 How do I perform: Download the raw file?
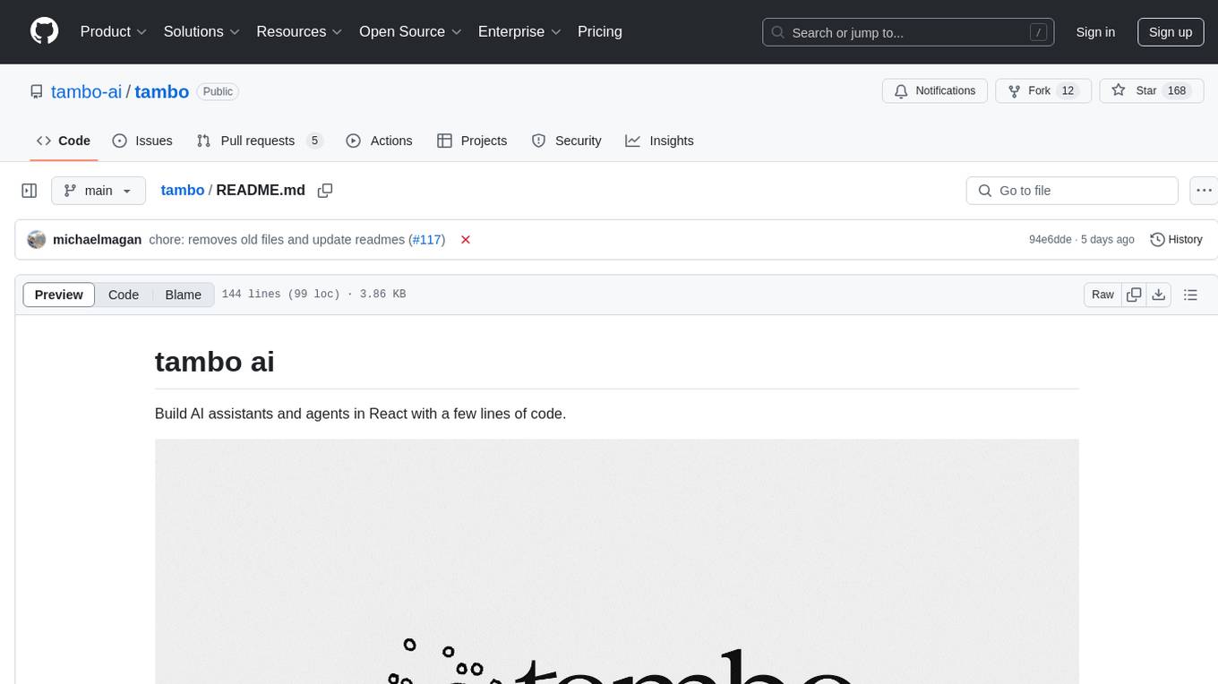click(1159, 295)
